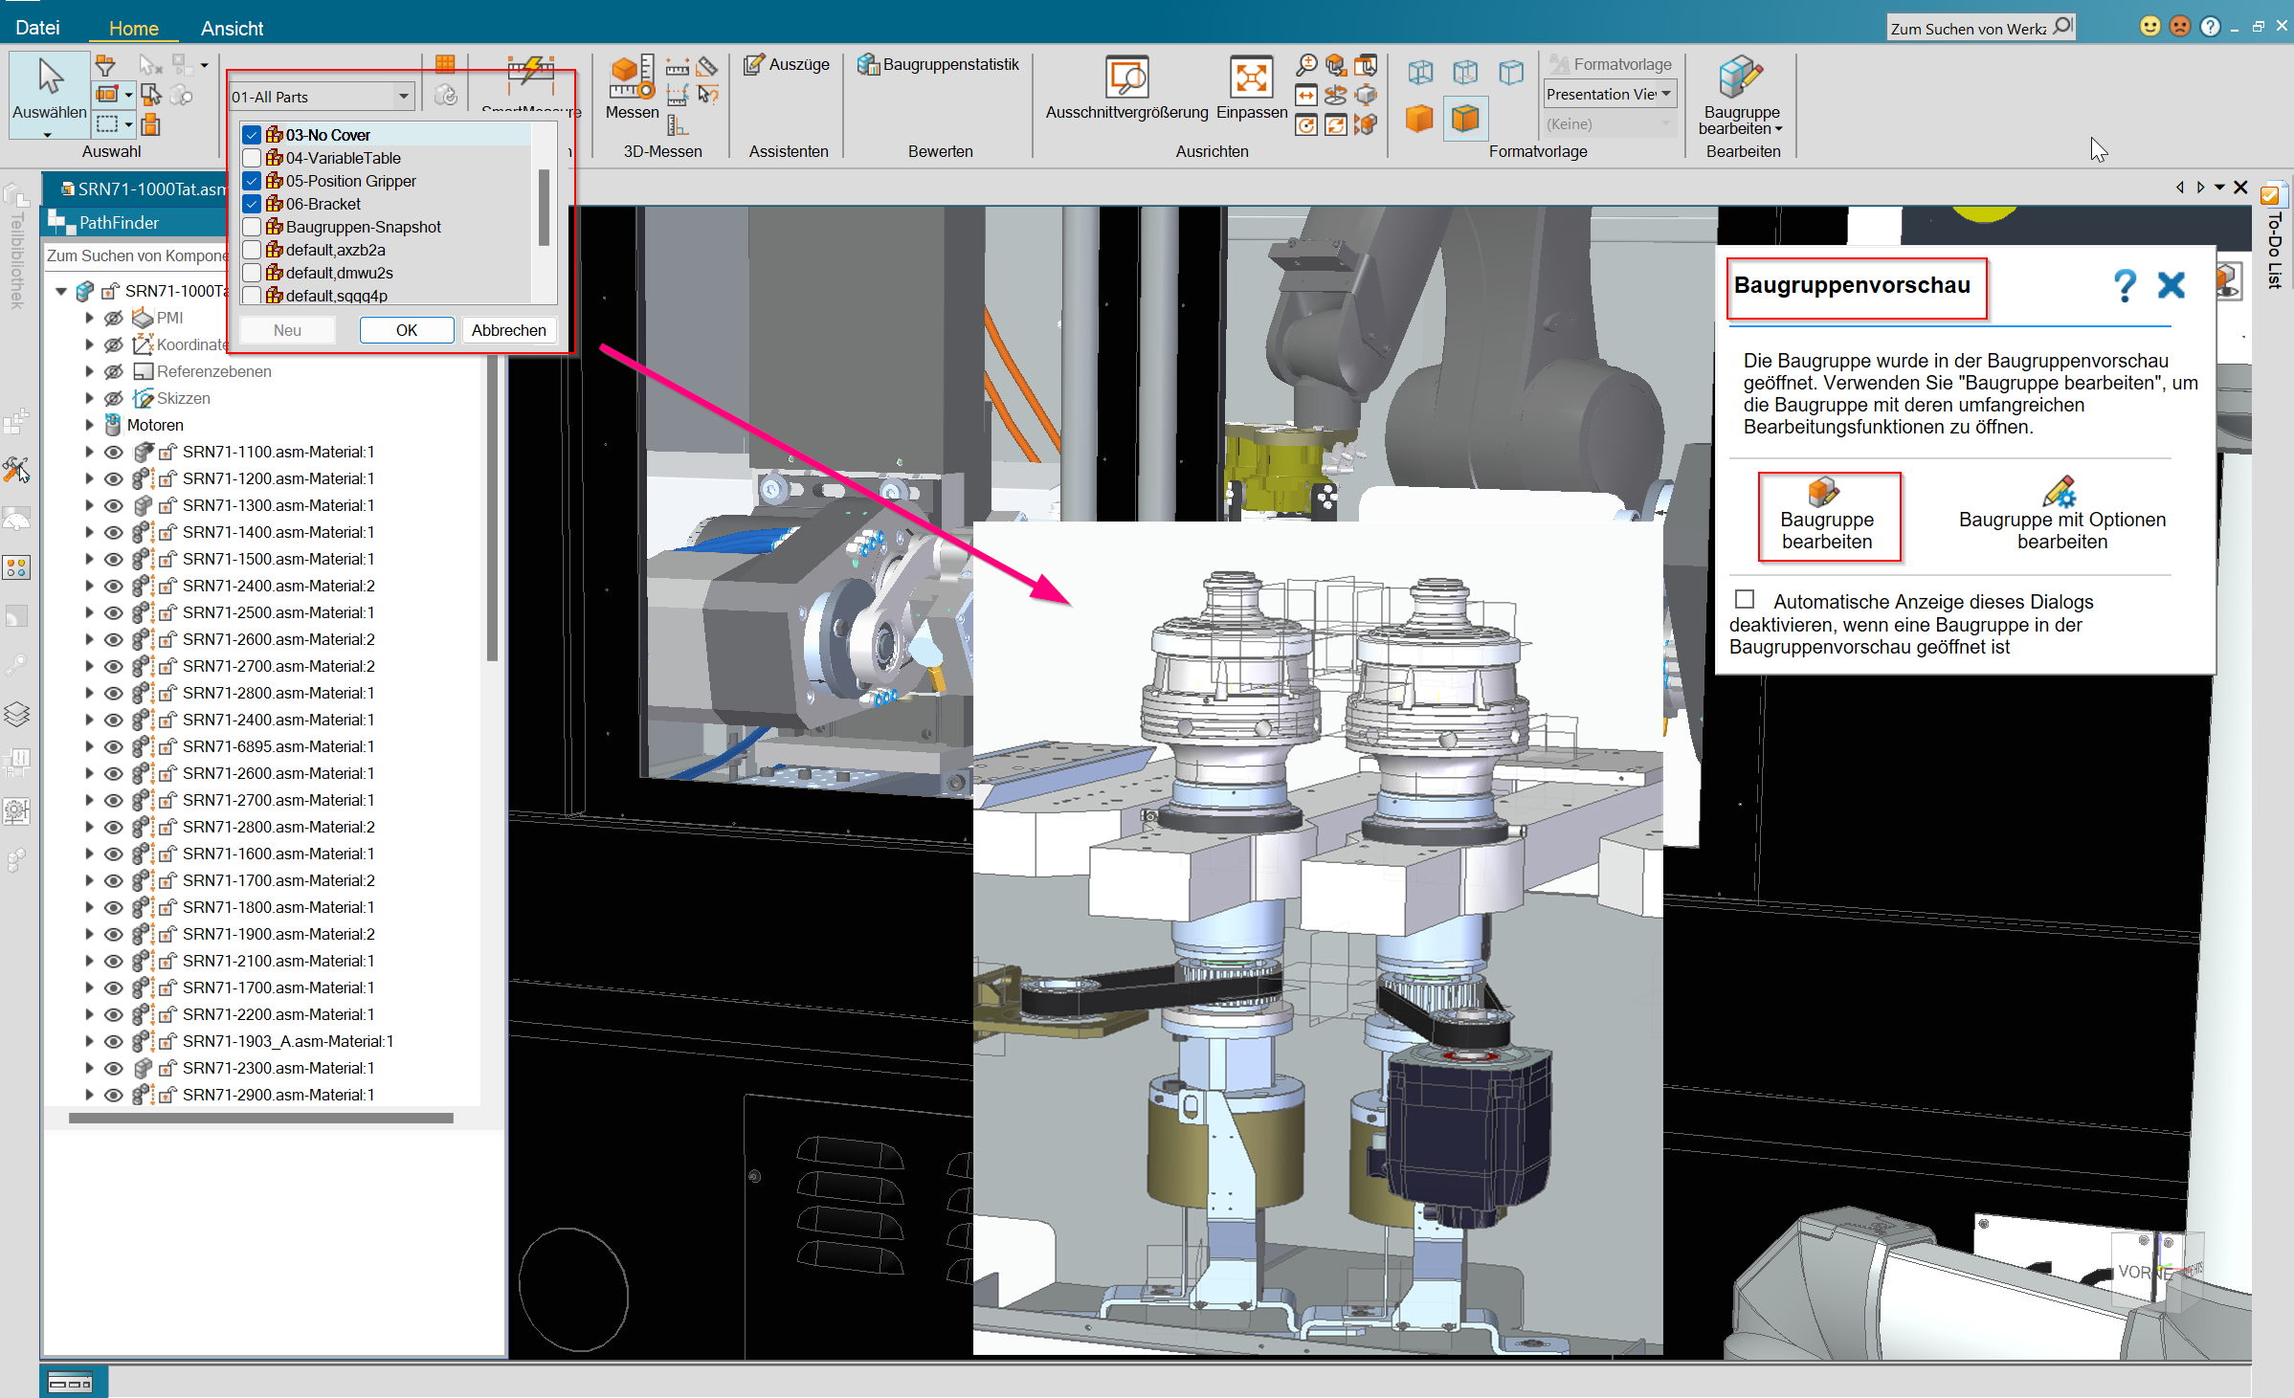The height and width of the screenshot is (1398, 2294).
Task: Click the scroll left tab arrow
Action: [x=2180, y=188]
